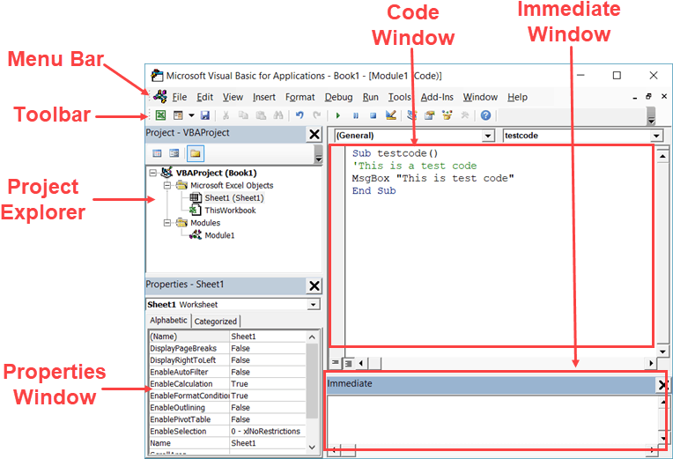This screenshot has height=459, width=673.
Task: Select the EnableSelection value 0 - xlNoRestrictions
Action: 268,431
